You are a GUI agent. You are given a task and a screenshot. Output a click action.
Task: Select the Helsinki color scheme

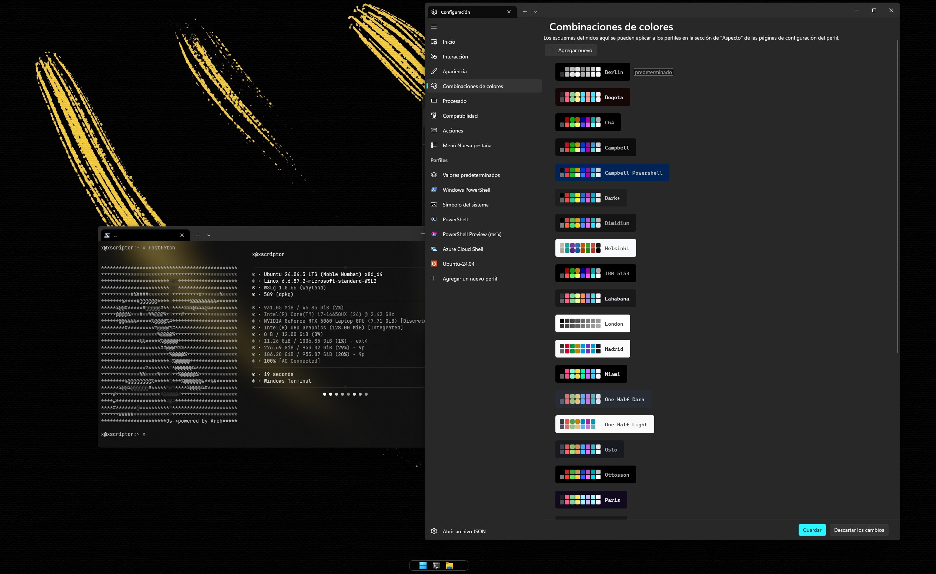coord(595,248)
